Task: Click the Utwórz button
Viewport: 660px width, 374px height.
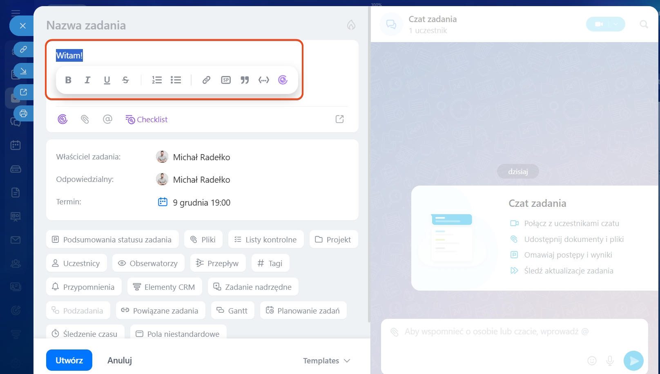Action: pos(69,360)
